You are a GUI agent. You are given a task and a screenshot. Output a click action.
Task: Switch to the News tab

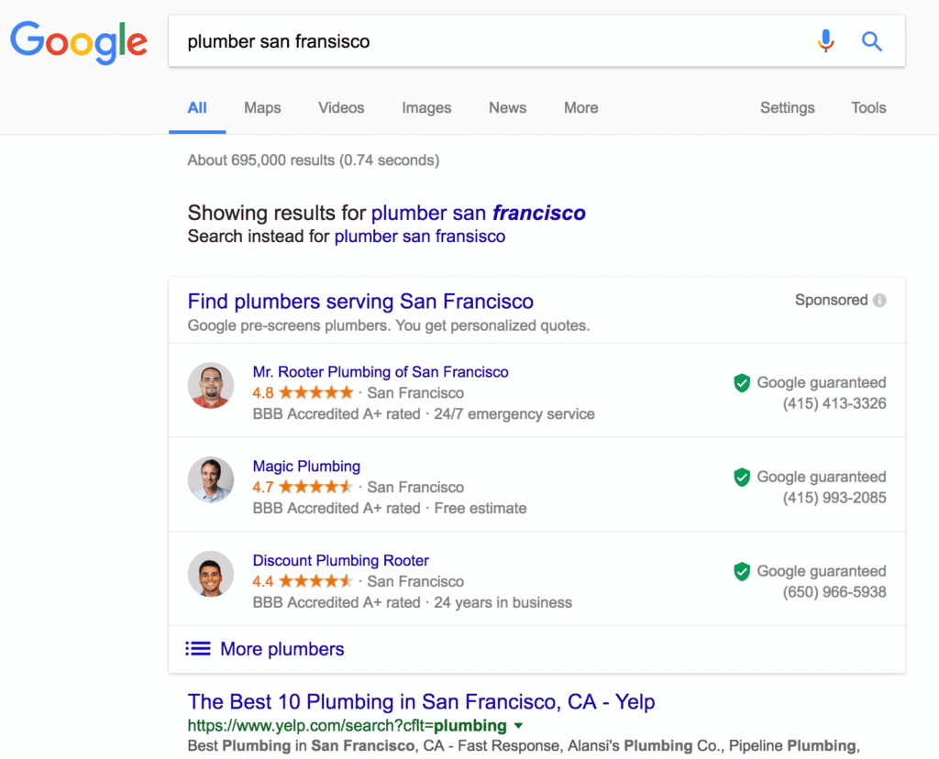coord(507,107)
